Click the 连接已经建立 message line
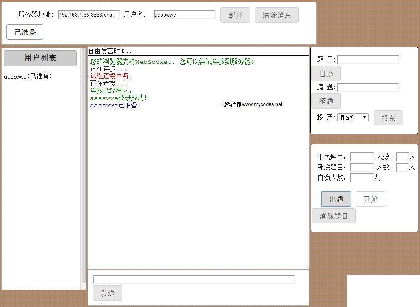Image resolution: width=420 pixels, height=307 pixels. click(x=111, y=90)
